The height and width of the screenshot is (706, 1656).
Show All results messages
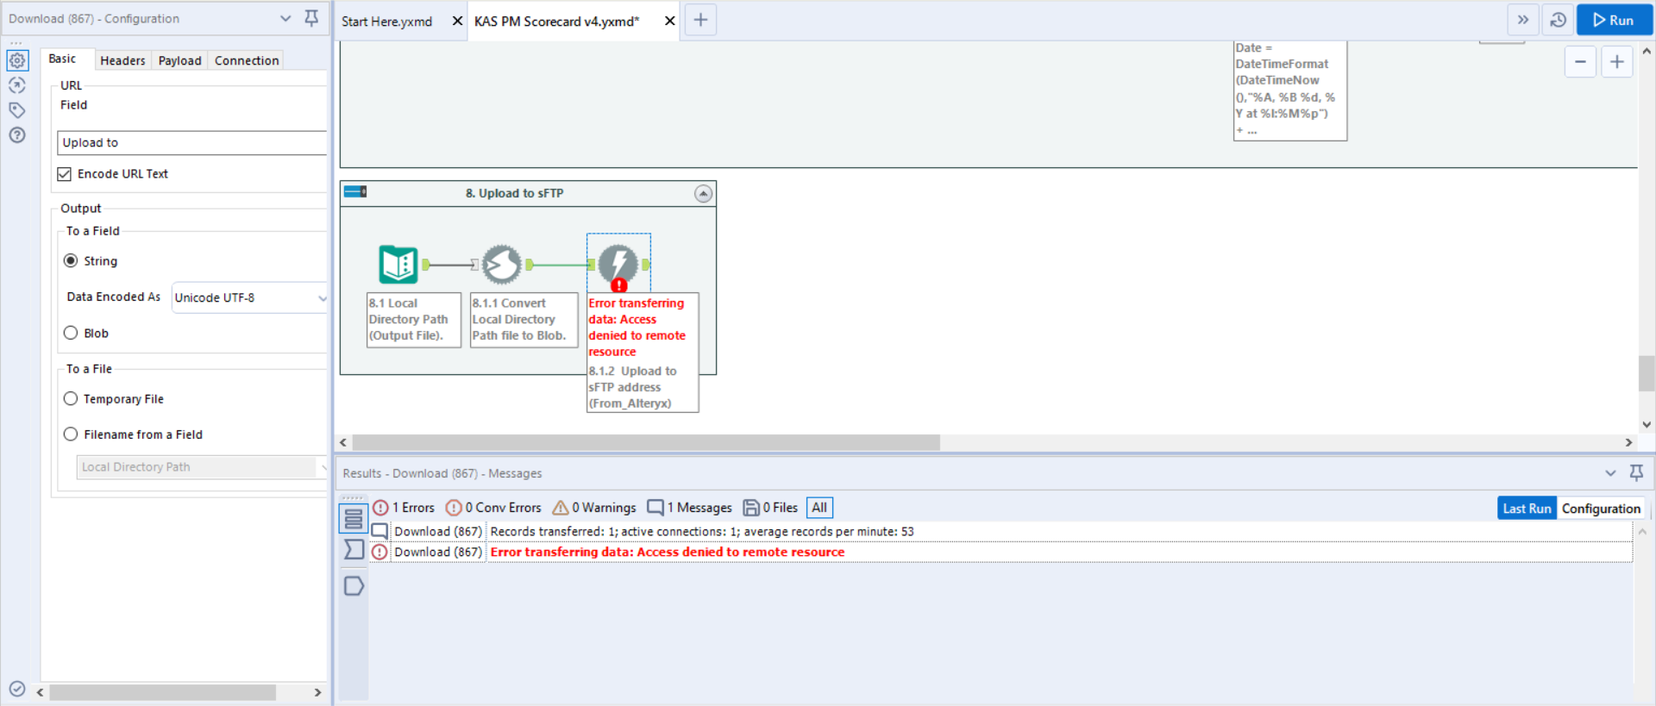click(819, 508)
